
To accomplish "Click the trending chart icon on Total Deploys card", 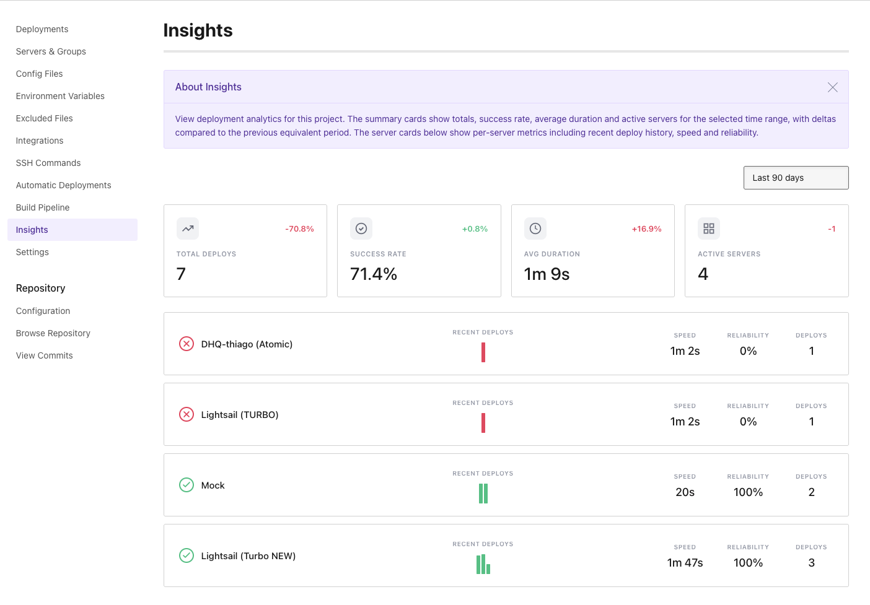I will [x=188, y=229].
